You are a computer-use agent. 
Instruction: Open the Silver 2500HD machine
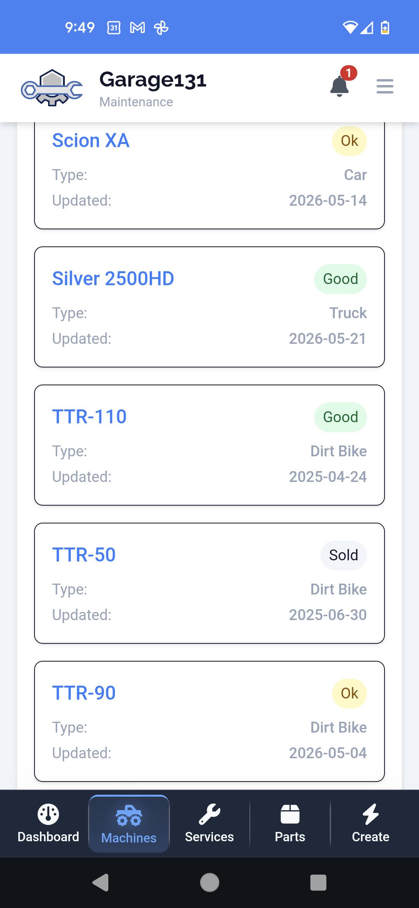pyautogui.click(x=113, y=279)
